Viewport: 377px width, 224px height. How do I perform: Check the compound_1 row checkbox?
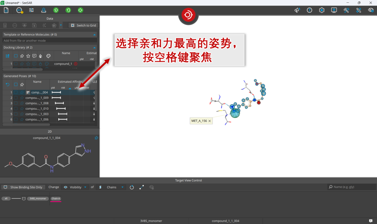pyautogui.click(x=16, y=64)
